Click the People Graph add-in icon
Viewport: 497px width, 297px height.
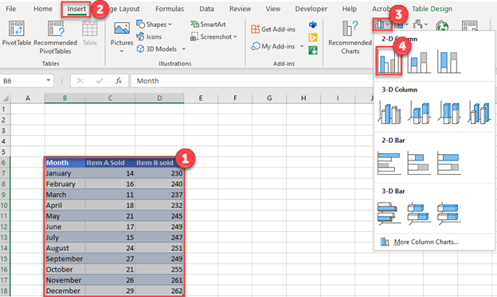click(313, 50)
